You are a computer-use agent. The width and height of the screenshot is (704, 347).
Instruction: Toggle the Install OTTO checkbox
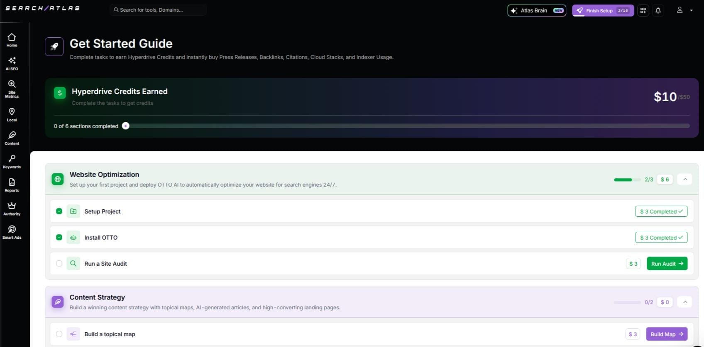click(59, 238)
